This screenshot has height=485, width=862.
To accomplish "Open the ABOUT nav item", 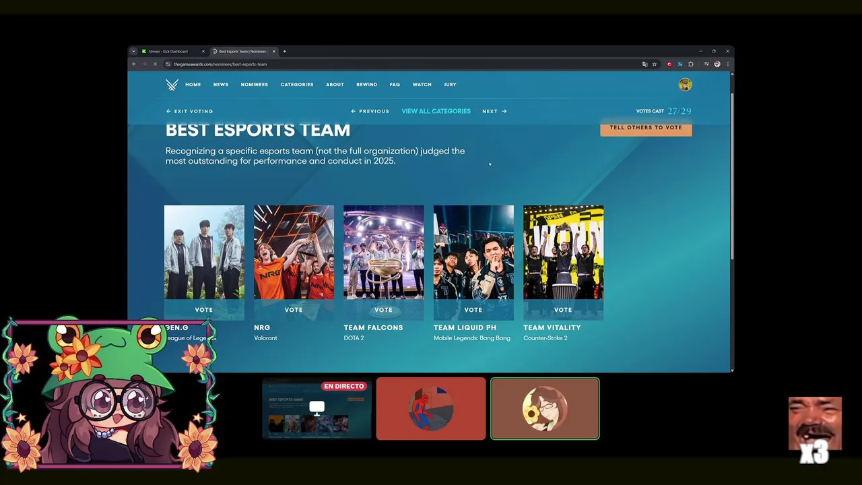I will tap(335, 85).
